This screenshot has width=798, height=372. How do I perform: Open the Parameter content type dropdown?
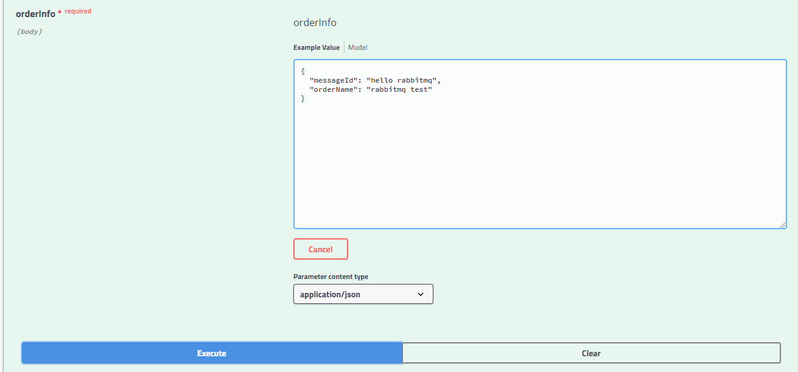pyautogui.click(x=363, y=294)
